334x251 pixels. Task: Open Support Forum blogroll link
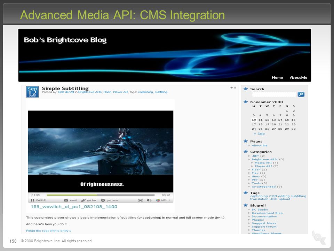[264, 227]
